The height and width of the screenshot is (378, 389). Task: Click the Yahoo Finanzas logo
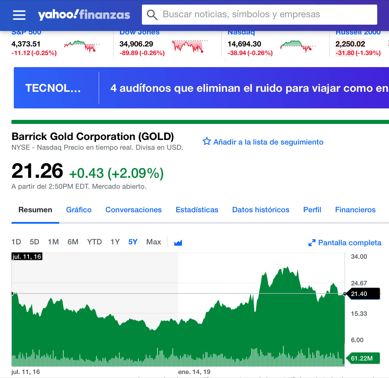tap(84, 15)
